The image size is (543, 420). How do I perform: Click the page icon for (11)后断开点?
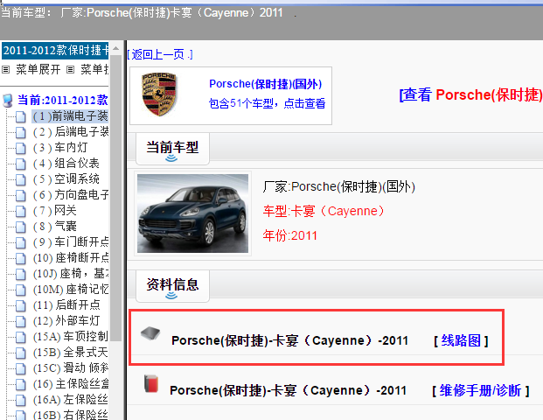[x=21, y=305]
